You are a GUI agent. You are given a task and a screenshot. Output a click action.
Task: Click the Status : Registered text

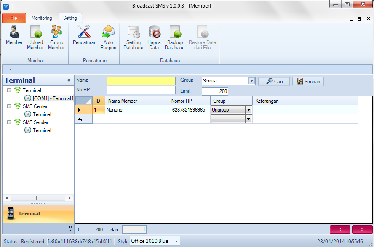(24, 241)
